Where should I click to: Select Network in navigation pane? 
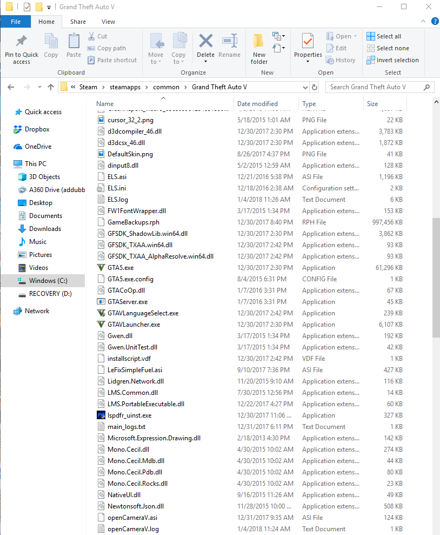pos(31,311)
